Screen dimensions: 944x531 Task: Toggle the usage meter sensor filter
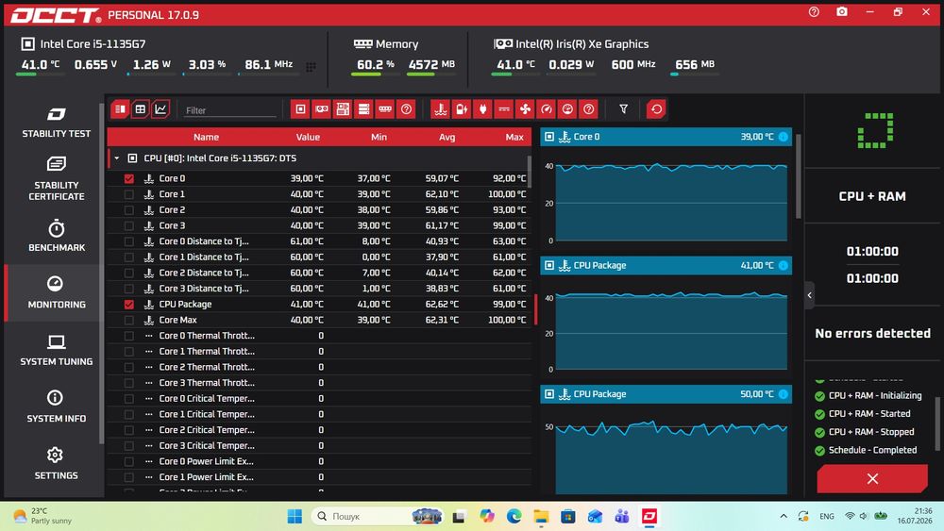tap(567, 109)
